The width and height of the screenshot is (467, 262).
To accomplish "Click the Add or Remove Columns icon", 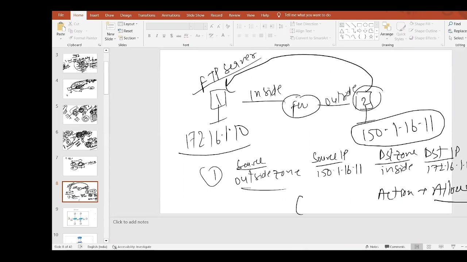I will 270,36.
